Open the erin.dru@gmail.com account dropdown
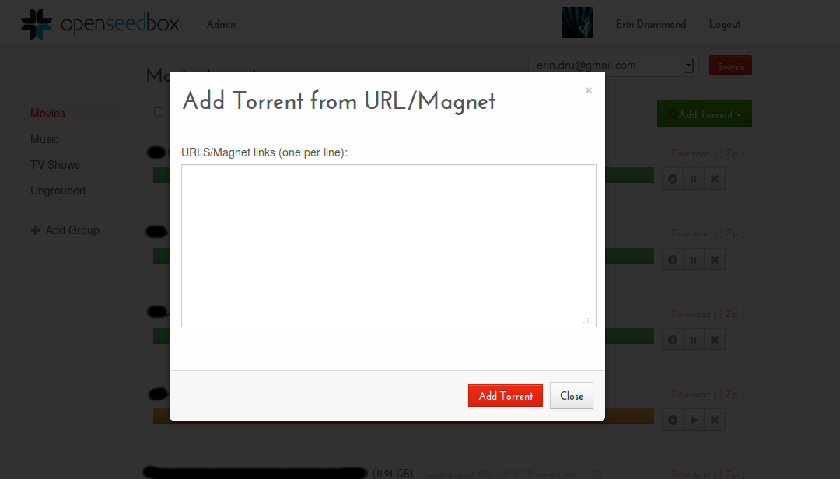Viewport: 840px width, 479px height. [x=613, y=66]
